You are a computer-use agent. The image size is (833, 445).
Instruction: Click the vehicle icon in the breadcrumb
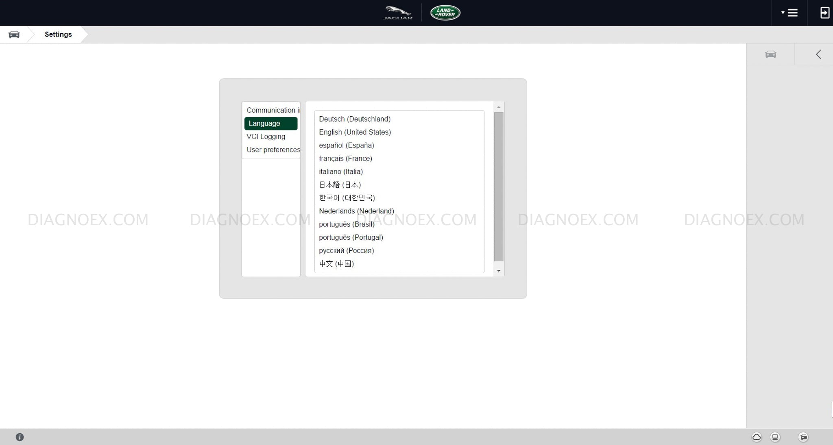[14, 35]
